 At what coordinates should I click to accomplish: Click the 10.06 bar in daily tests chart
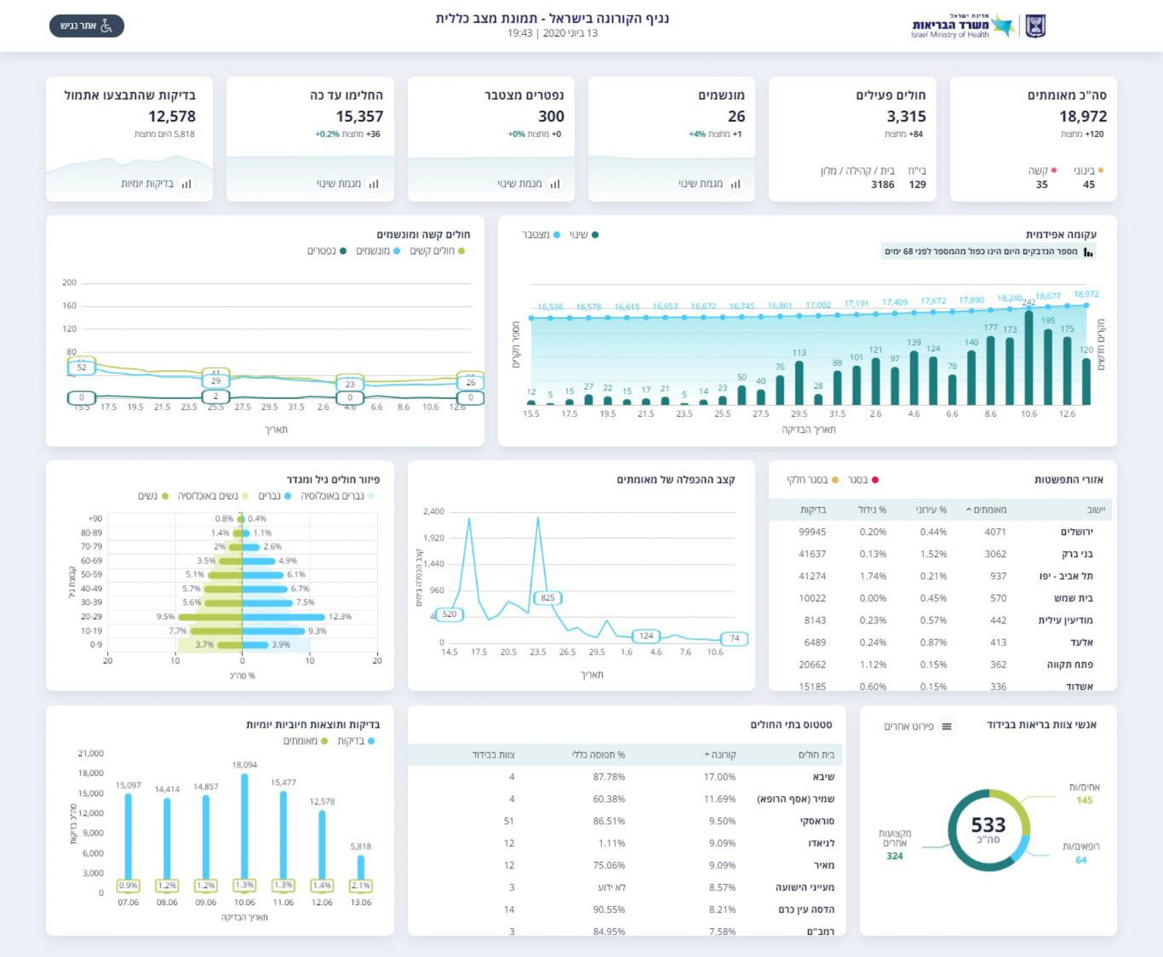point(244,826)
